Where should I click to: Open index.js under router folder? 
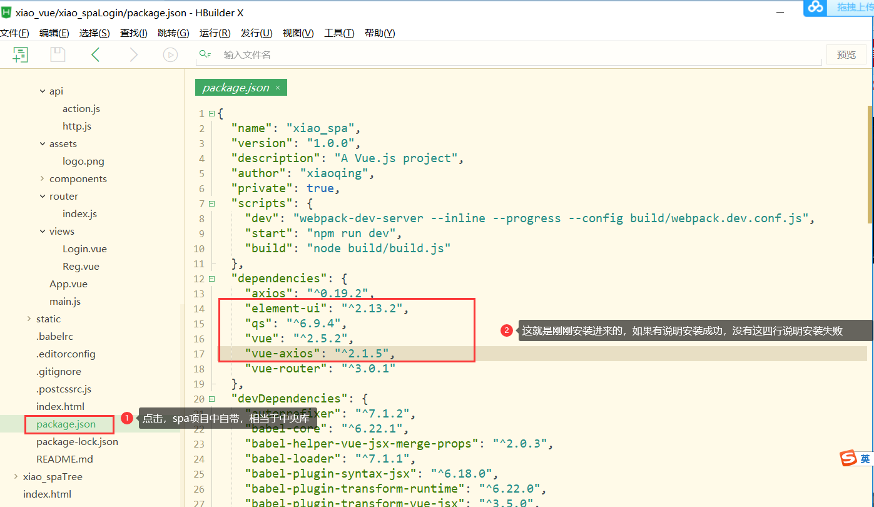(x=79, y=213)
